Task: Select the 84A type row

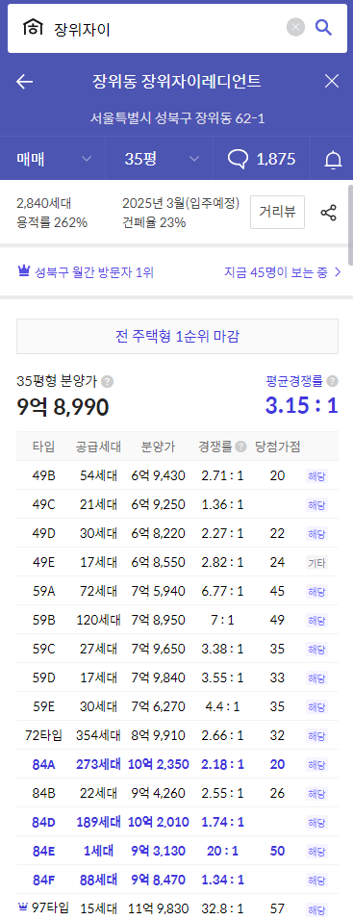Action: (x=177, y=764)
